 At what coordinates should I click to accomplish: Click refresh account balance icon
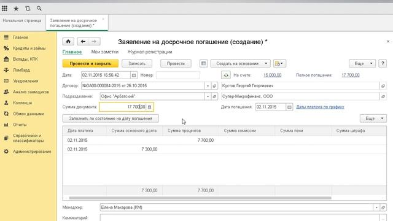coord(226,75)
